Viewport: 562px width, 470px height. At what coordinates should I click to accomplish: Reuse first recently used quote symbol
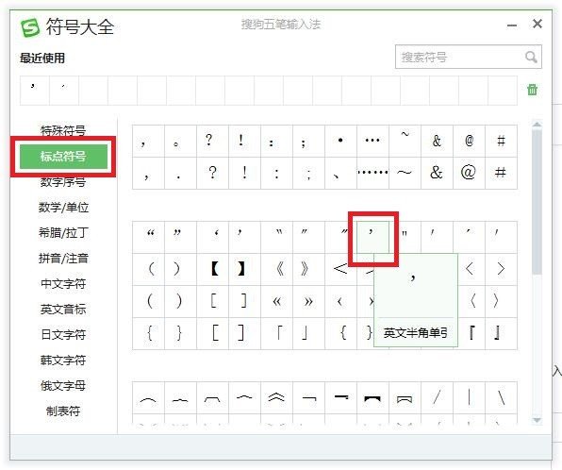click(34, 91)
